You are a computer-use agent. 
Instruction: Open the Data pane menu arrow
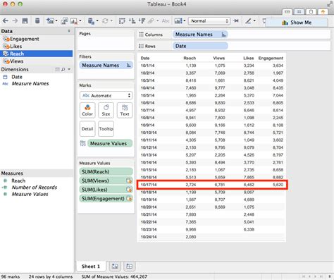pos(69,31)
